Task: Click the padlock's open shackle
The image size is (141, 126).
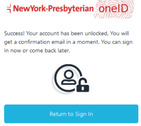Action: (x=83, y=81)
